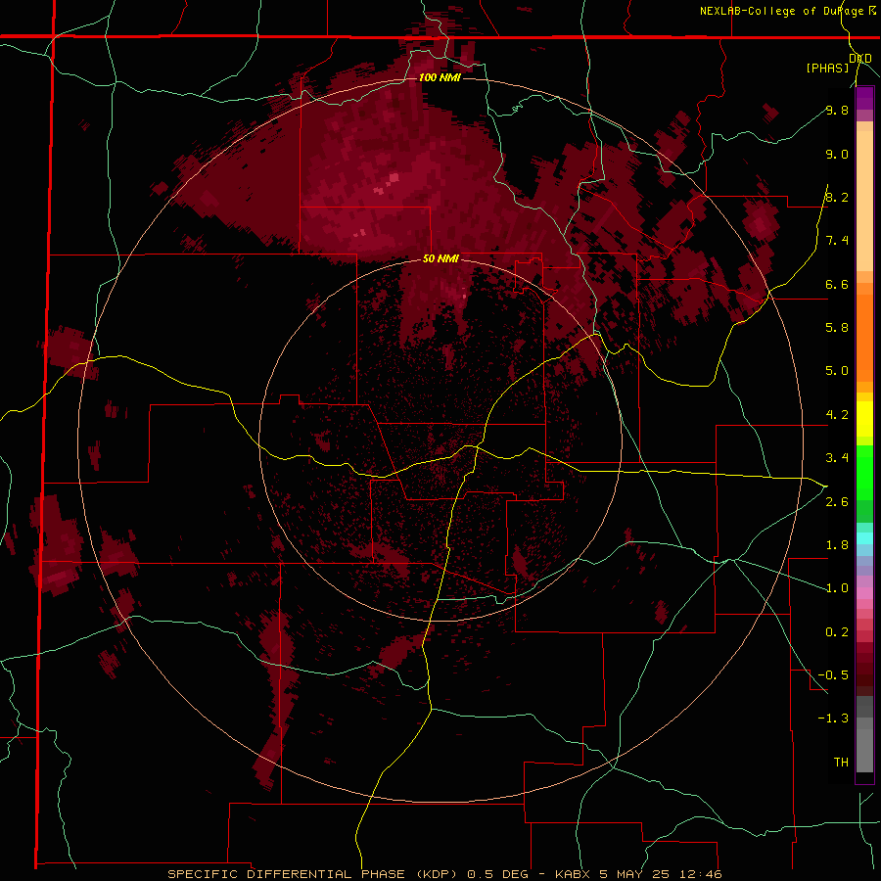Click the 9.8 value on color scale
The width and height of the screenshot is (881, 881).
[837, 110]
